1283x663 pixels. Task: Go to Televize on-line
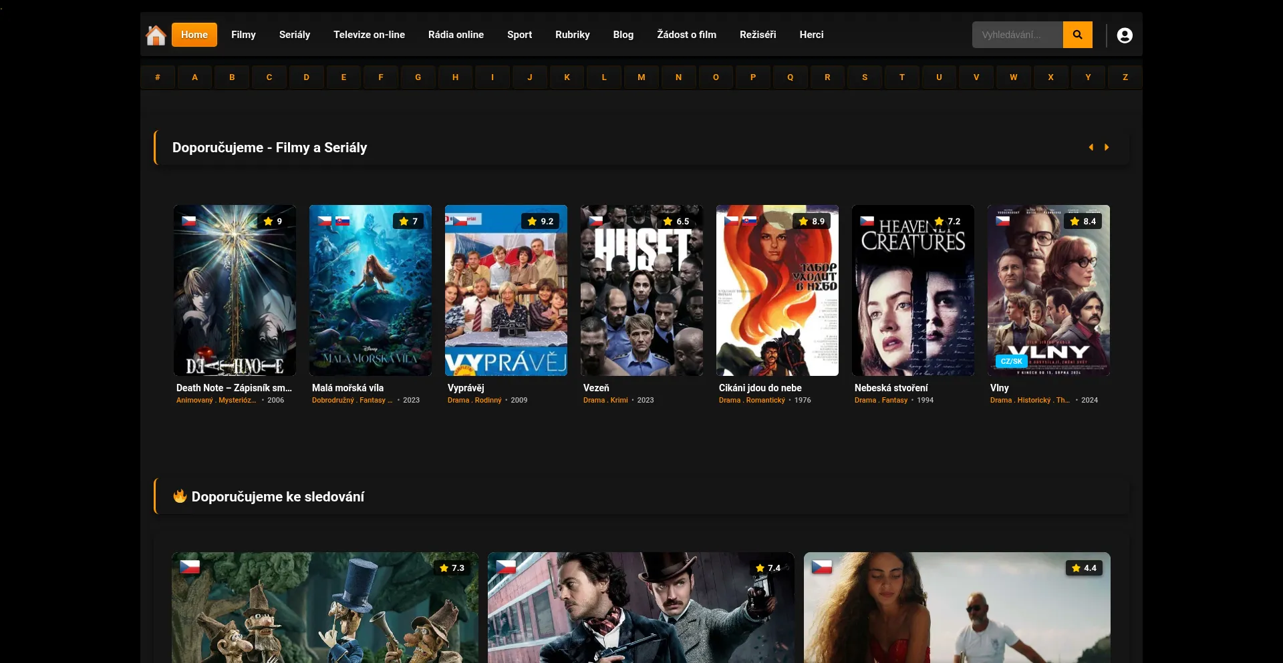pyautogui.click(x=369, y=35)
